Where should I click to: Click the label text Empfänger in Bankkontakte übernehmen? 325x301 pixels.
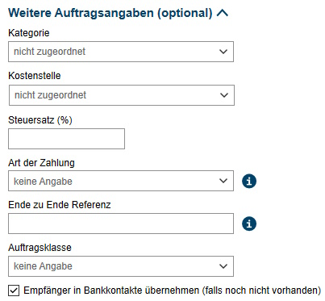pos(111,291)
